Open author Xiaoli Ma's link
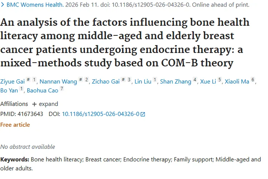 coord(237,82)
